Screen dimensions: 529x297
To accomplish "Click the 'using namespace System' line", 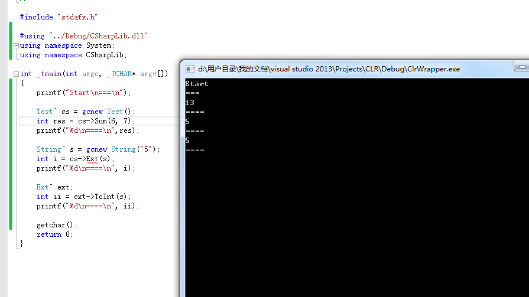I will (67, 45).
